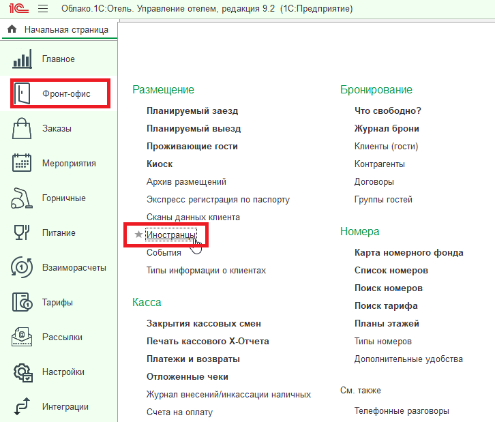Click the Взаиморасчеты circular arrows icon
495x422 pixels.
click(21, 267)
